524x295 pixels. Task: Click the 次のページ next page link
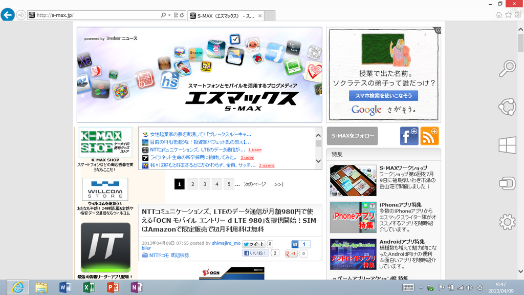click(255, 184)
